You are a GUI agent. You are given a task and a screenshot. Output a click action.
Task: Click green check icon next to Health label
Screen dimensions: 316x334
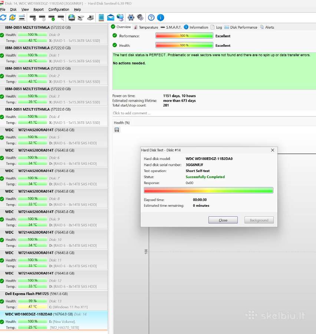[115, 45]
